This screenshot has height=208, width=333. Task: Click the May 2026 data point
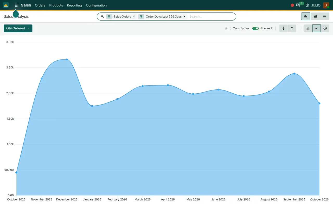193,94
